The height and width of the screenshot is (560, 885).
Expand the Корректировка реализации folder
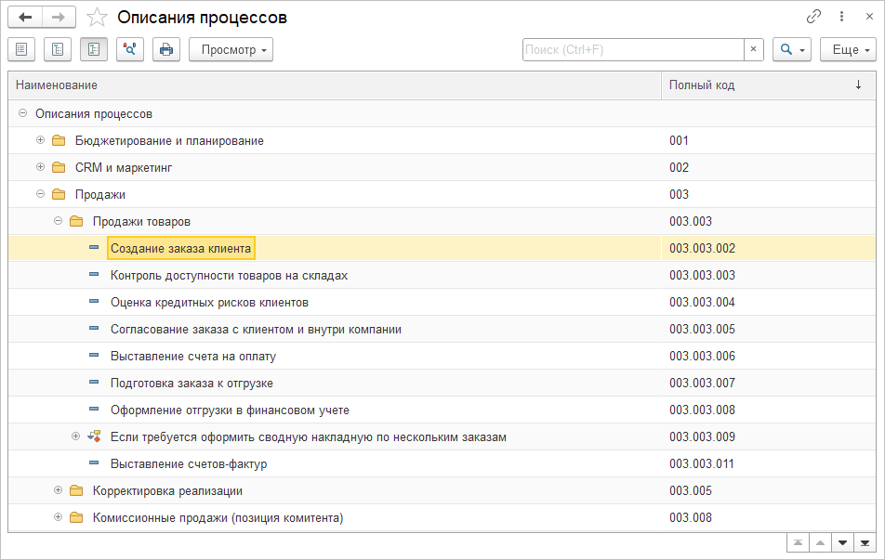pyautogui.click(x=58, y=490)
